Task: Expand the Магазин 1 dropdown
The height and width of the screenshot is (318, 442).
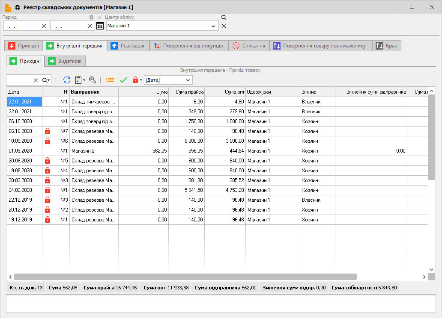Action: (x=214, y=26)
